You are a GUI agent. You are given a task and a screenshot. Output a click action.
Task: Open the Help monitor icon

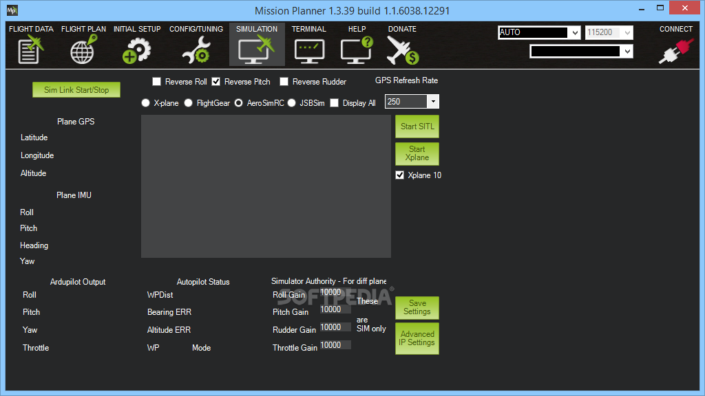pyautogui.click(x=357, y=49)
